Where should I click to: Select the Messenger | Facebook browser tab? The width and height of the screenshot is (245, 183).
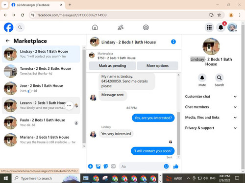pyautogui.click(x=37, y=5)
